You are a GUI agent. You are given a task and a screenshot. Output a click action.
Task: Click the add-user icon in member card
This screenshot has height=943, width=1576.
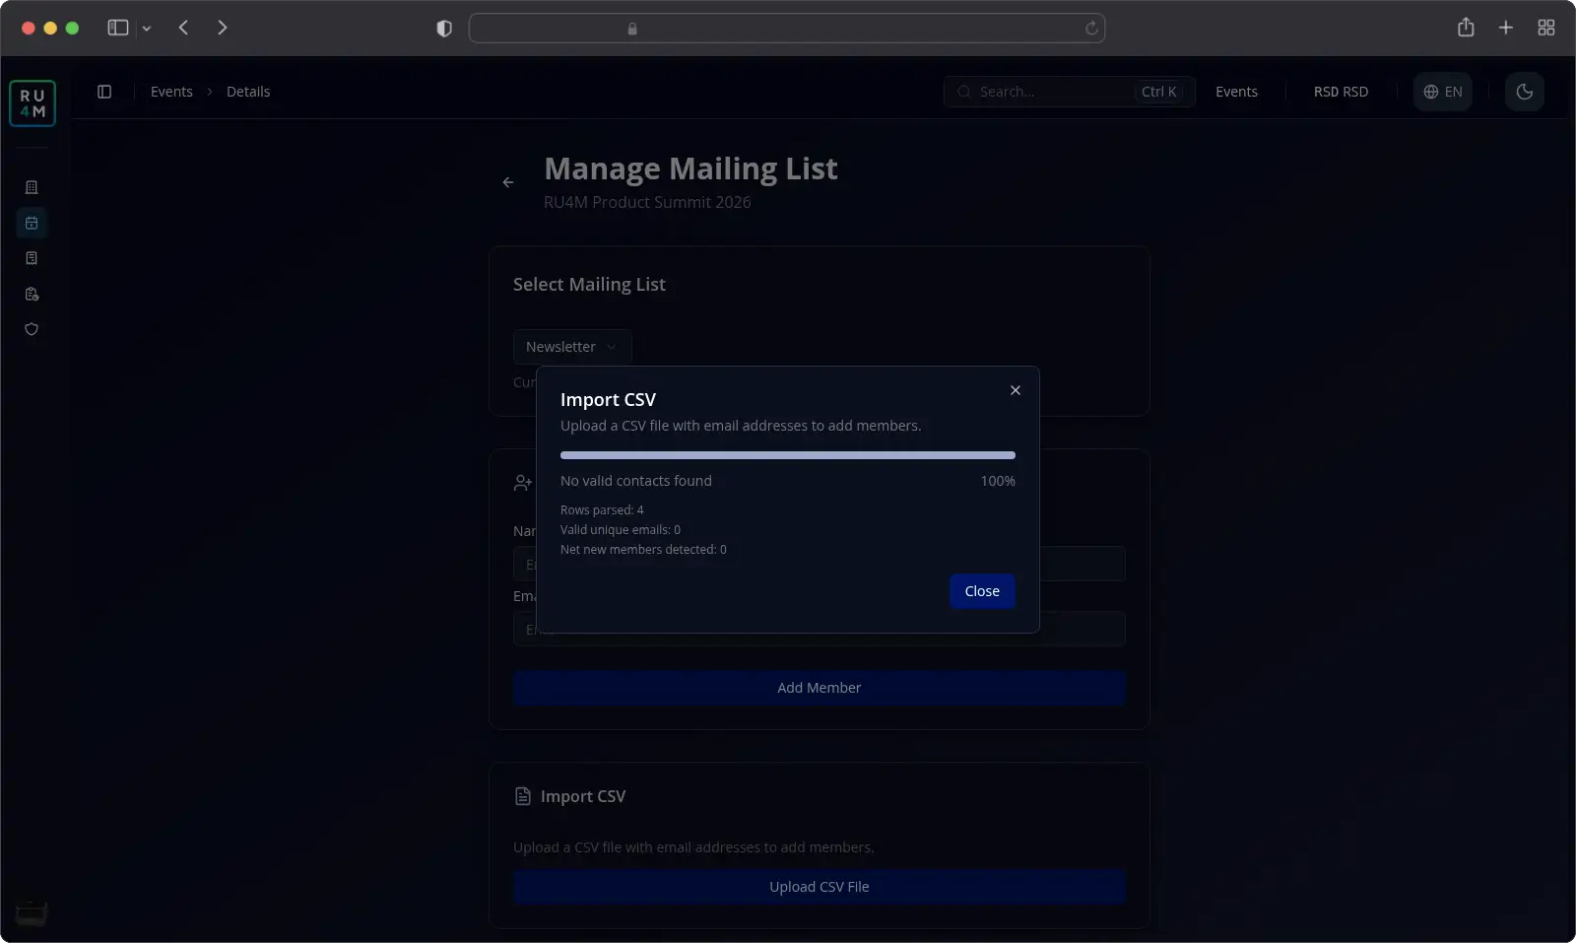pyautogui.click(x=523, y=483)
